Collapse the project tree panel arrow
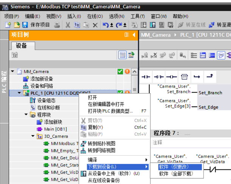Viewport: 231px width, 184px height. coord(134,35)
